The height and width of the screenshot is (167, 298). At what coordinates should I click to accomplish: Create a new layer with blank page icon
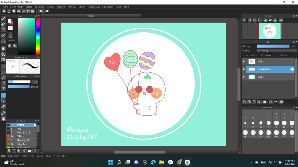point(244,102)
